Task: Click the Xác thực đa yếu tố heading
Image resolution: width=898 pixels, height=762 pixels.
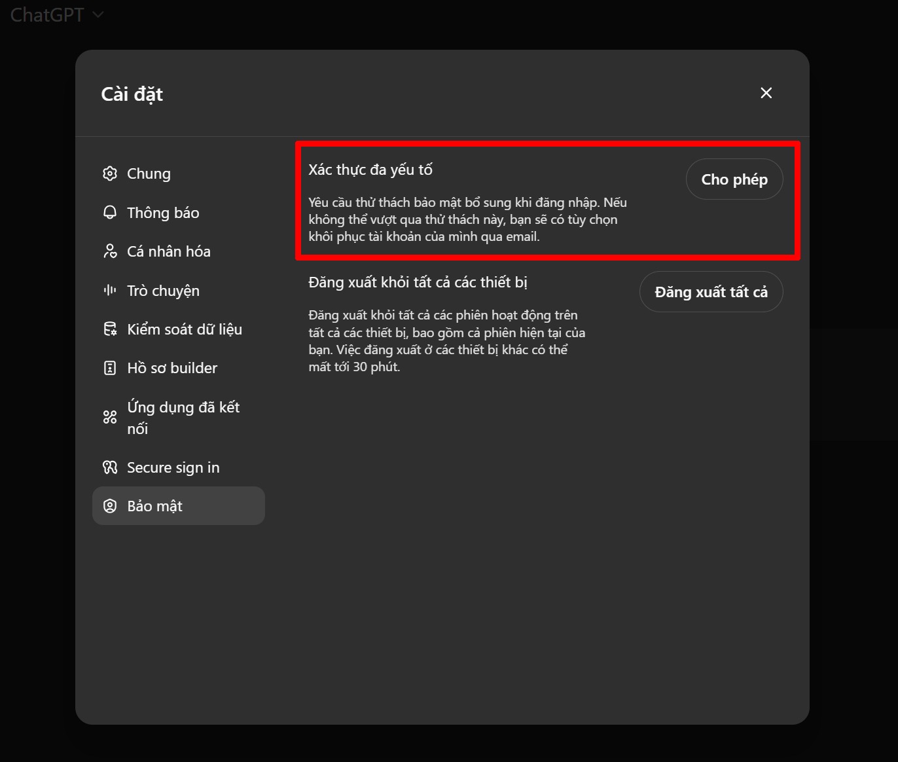Action: coord(370,170)
